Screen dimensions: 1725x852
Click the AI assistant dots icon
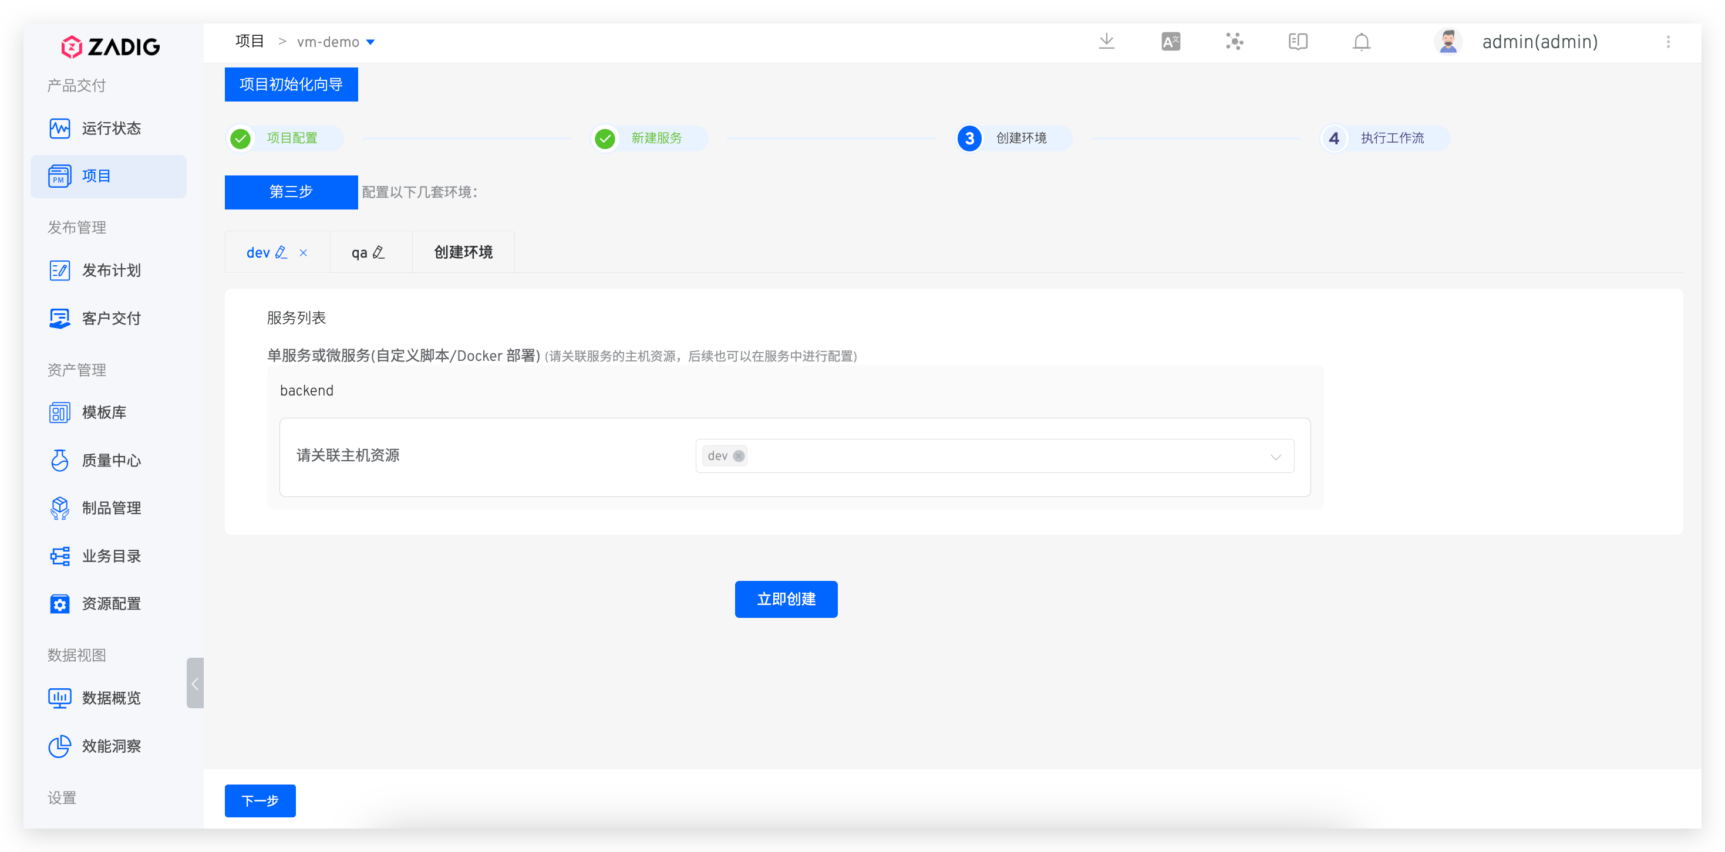1234,42
